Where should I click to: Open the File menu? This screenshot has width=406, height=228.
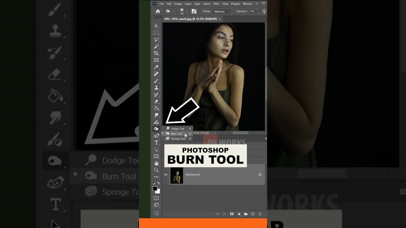click(x=162, y=4)
